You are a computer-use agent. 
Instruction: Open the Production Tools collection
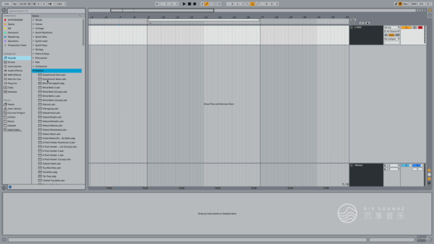tap(17, 45)
